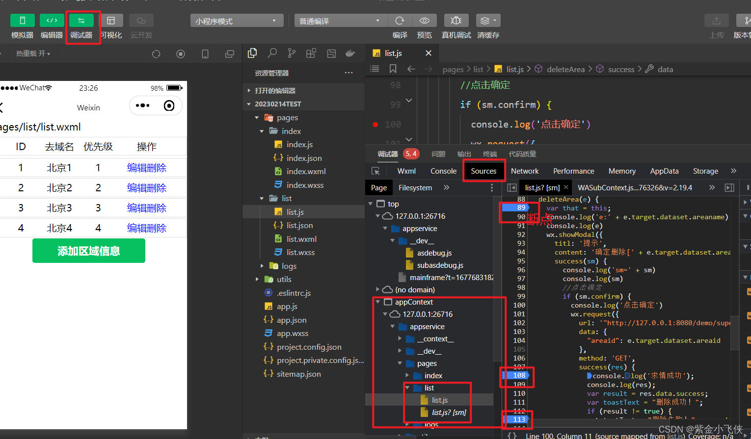The width and height of the screenshot is (751, 439).
Task: Open the search magnifier icon
Action: point(272,53)
